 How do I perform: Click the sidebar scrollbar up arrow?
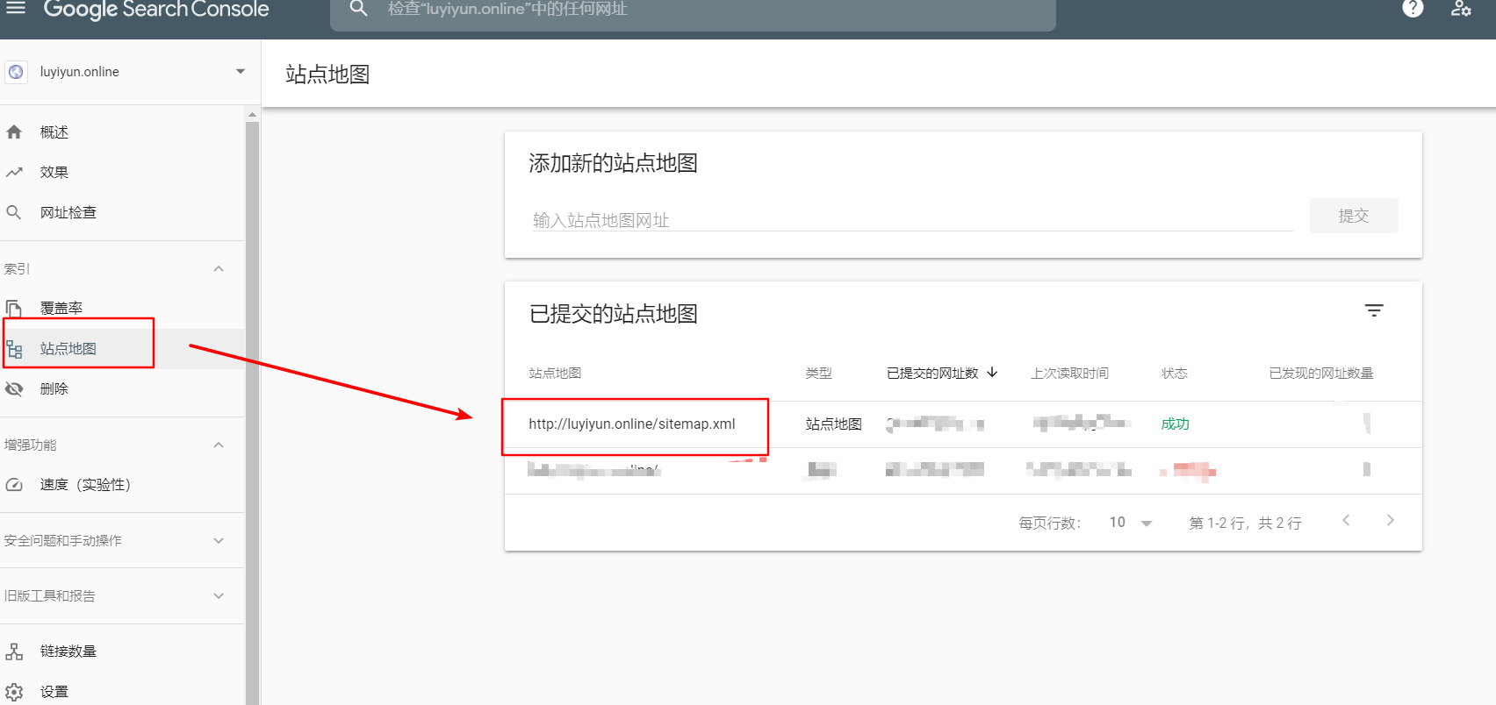point(253,114)
